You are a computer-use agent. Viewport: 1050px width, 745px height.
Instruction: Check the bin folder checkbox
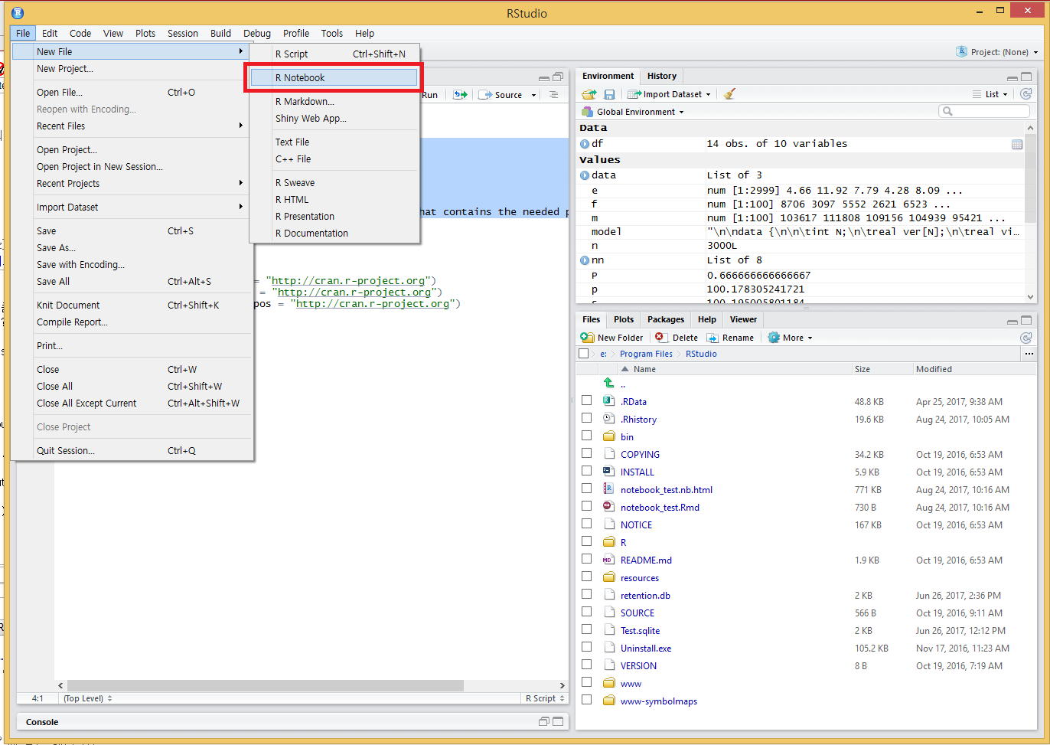pos(586,436)
